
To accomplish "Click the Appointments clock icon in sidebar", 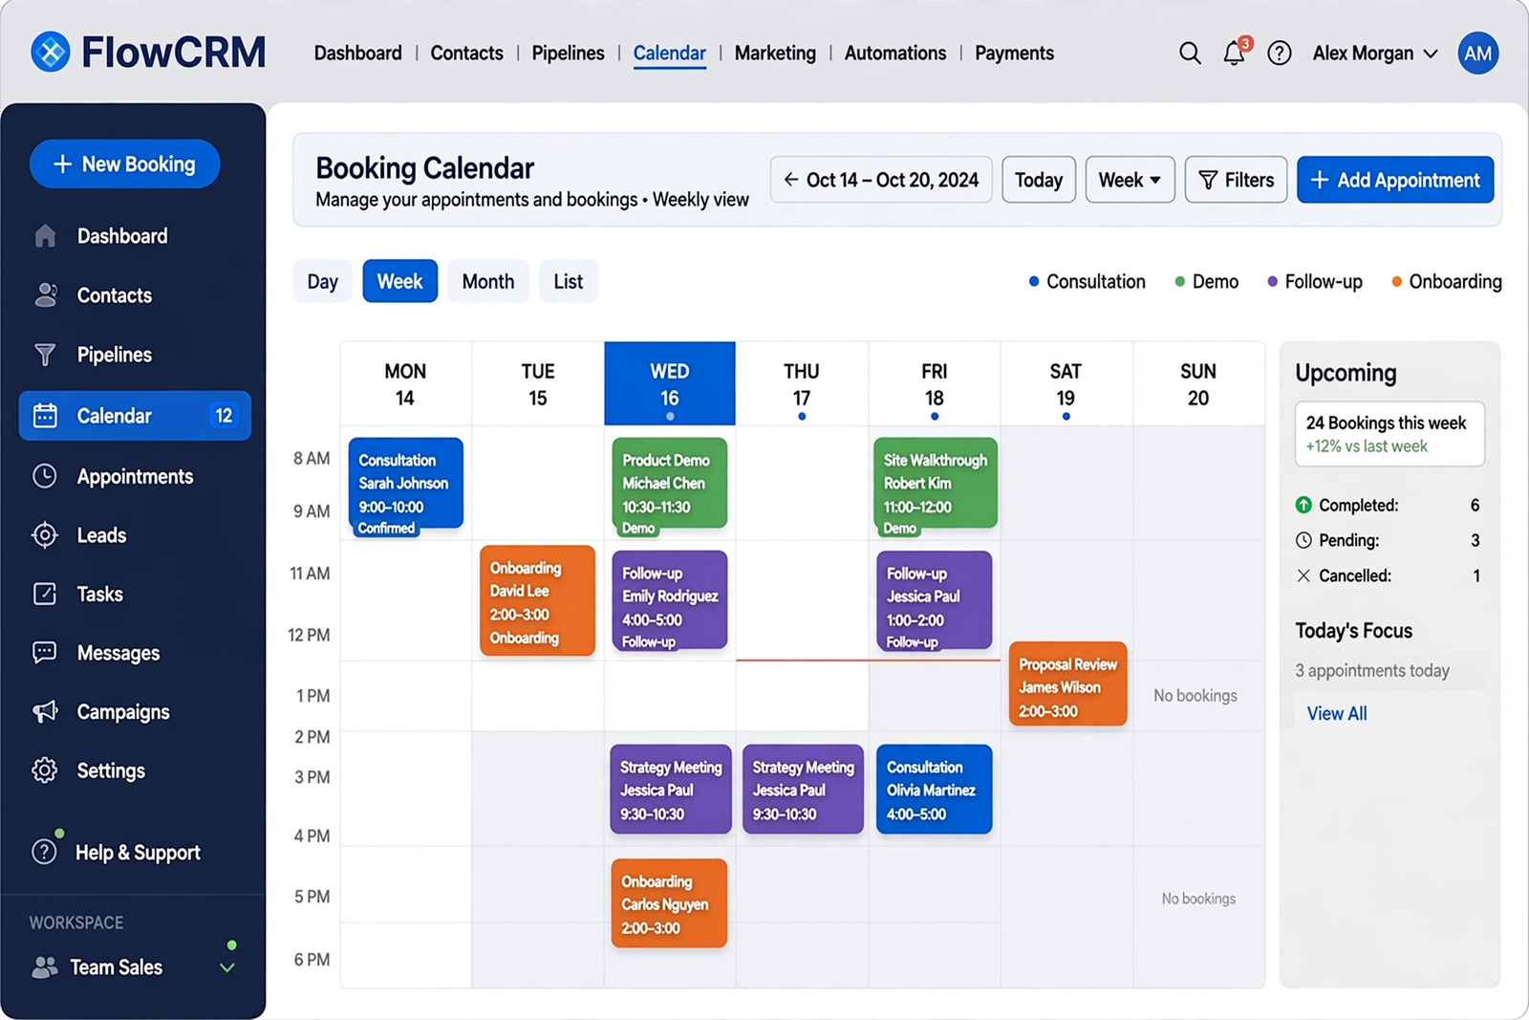I will (x=45, y=476).
